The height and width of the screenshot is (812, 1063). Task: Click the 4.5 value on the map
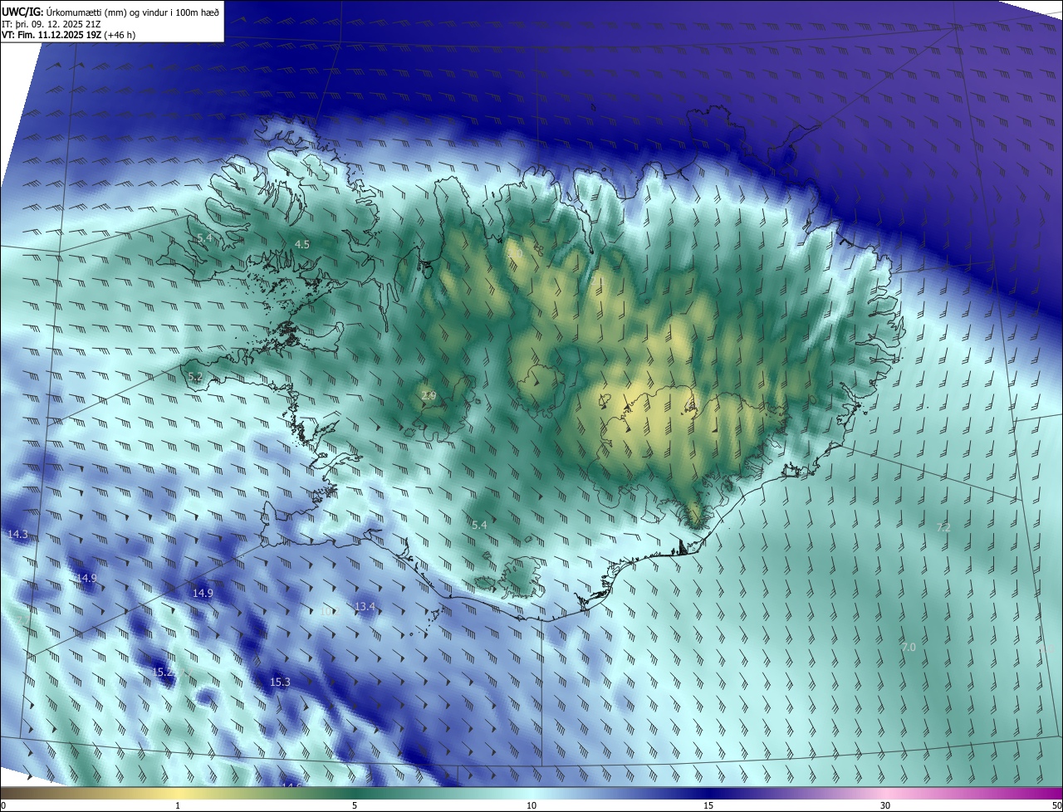point(302,244)
